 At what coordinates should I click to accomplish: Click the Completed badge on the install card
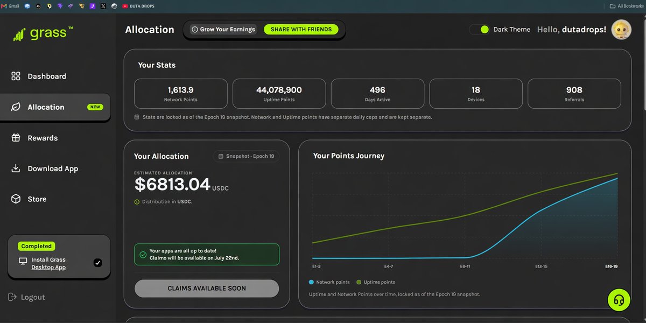[37, 246]
